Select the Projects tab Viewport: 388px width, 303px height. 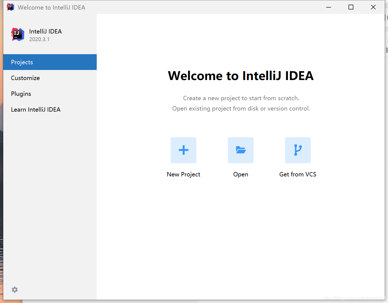pyautogui.click(x=50, y=62)
